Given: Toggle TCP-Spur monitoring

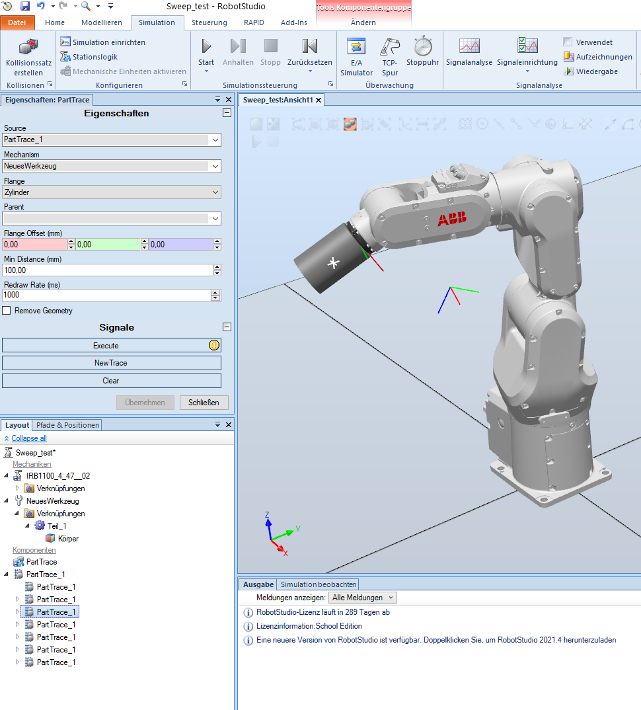Looking at the screenshot, I should point(390,57).
